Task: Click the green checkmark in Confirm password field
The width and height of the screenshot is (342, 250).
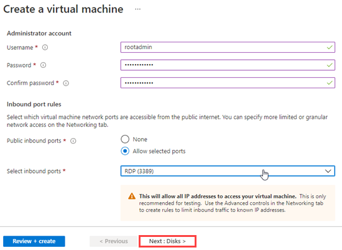Action: [x=330, y=83]
